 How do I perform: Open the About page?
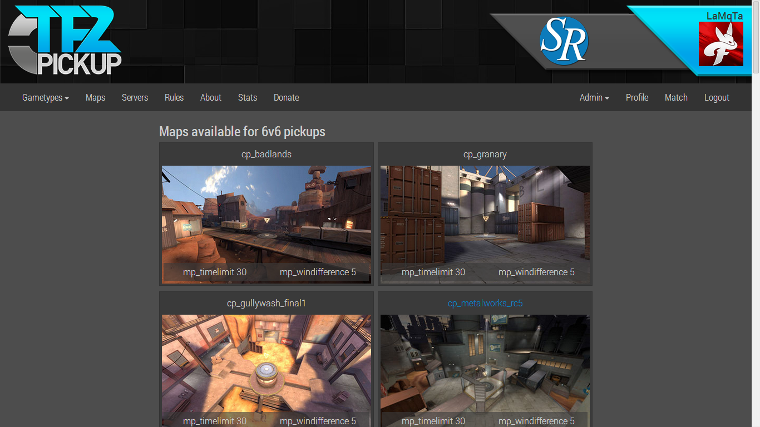point(211,97)
